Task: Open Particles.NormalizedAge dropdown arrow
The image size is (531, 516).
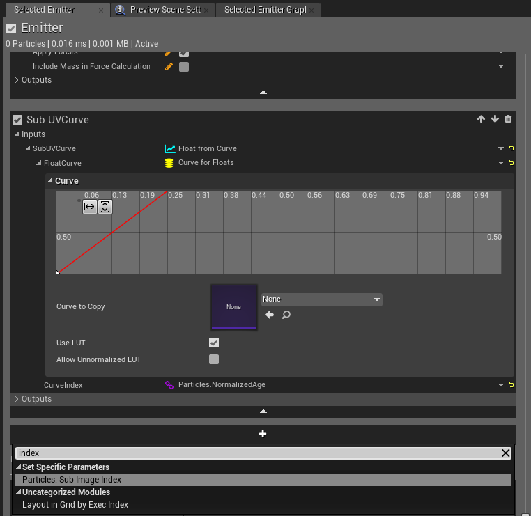Action: (x=501, y=384)
